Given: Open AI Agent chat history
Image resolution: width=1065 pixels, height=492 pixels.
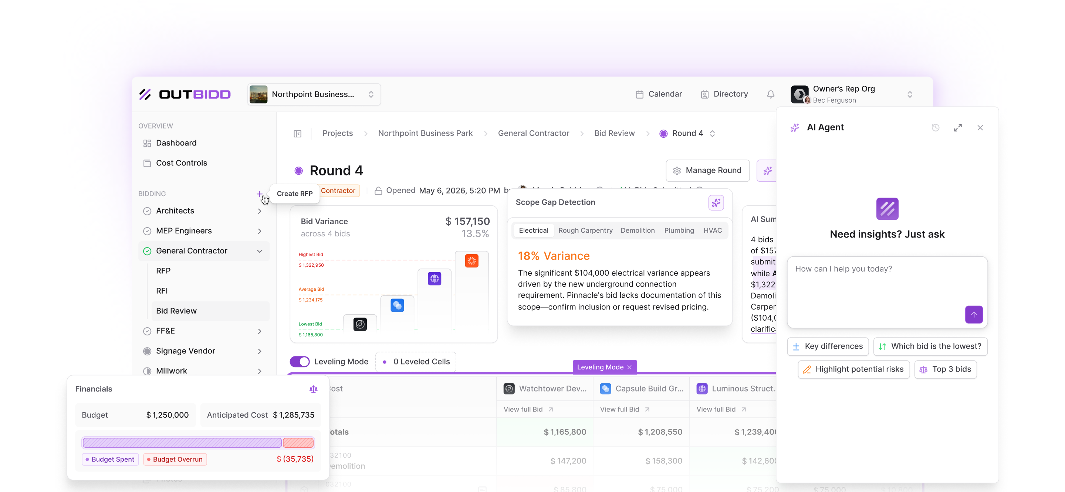Looking at the screenshot, I should [x=935, y=128].
